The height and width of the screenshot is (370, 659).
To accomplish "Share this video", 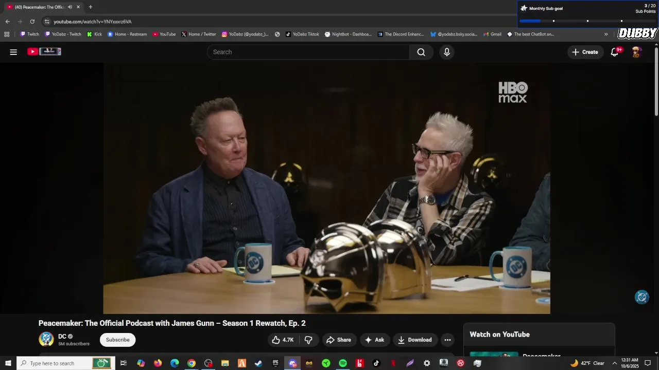I will pos(338,340).
